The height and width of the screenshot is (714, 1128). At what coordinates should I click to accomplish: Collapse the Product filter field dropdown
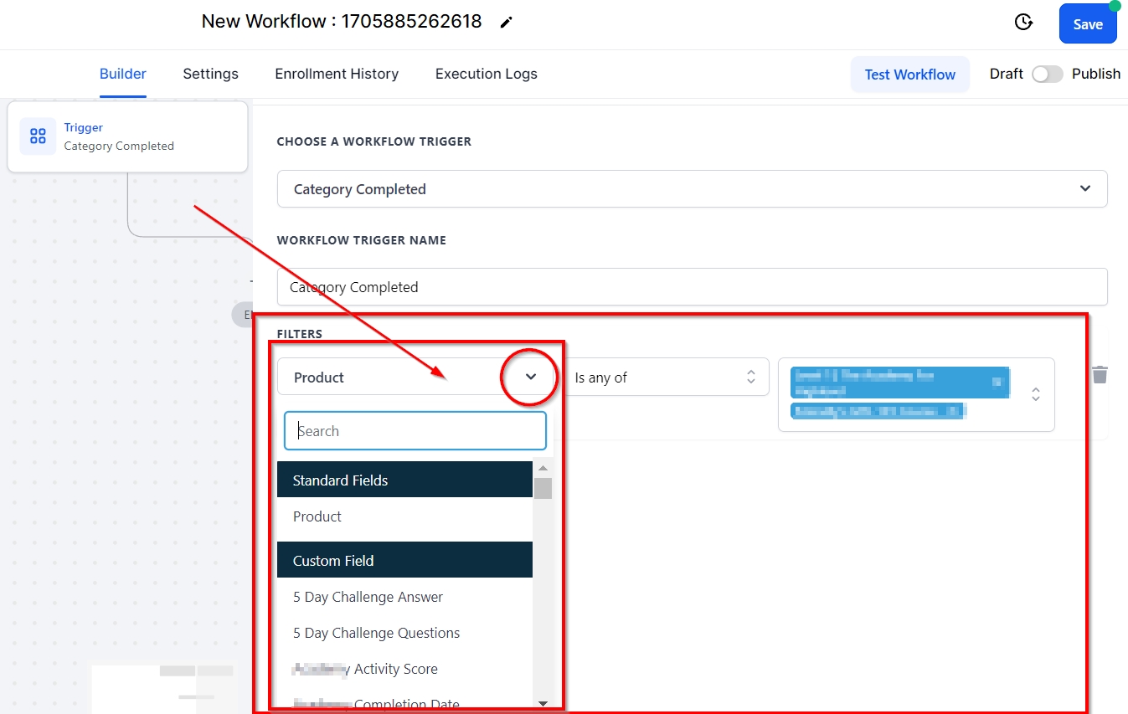click(x=531, y=378)
